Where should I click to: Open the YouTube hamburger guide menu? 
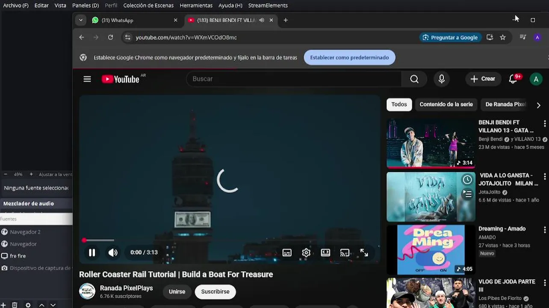(x=87, y=79)
